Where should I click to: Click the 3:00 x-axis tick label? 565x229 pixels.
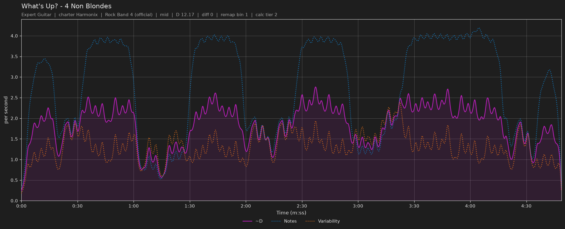click(x=358, y=206)
